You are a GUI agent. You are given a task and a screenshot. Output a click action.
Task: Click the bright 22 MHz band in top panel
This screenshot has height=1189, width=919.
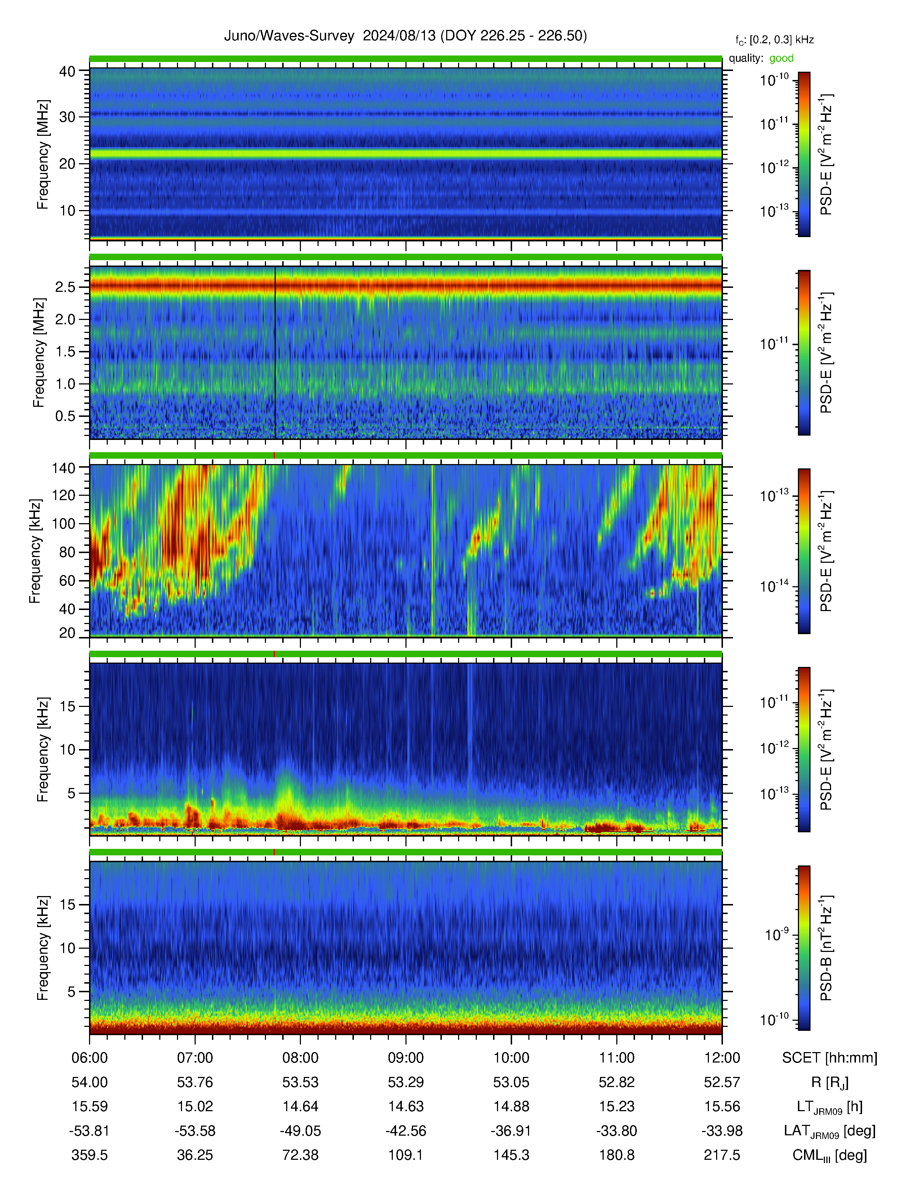point(405,154)
